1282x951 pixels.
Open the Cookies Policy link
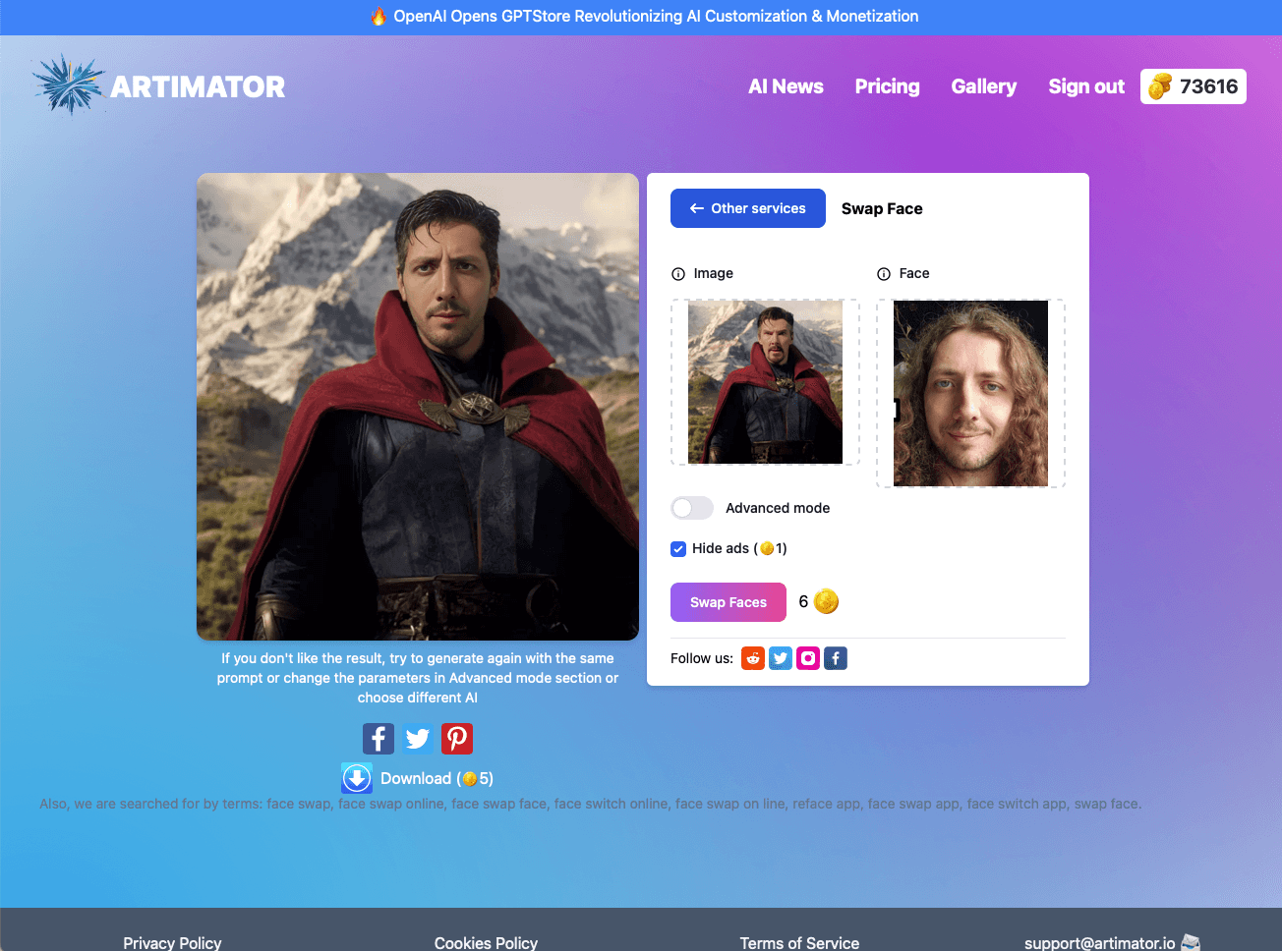(x=486, y=943)
